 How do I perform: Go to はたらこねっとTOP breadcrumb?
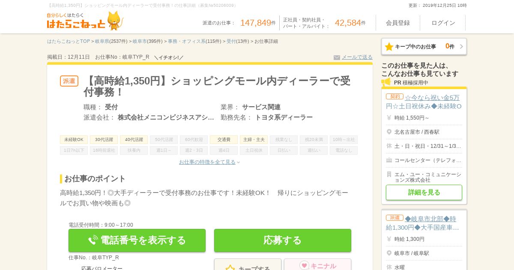click(x=69, y=41)
